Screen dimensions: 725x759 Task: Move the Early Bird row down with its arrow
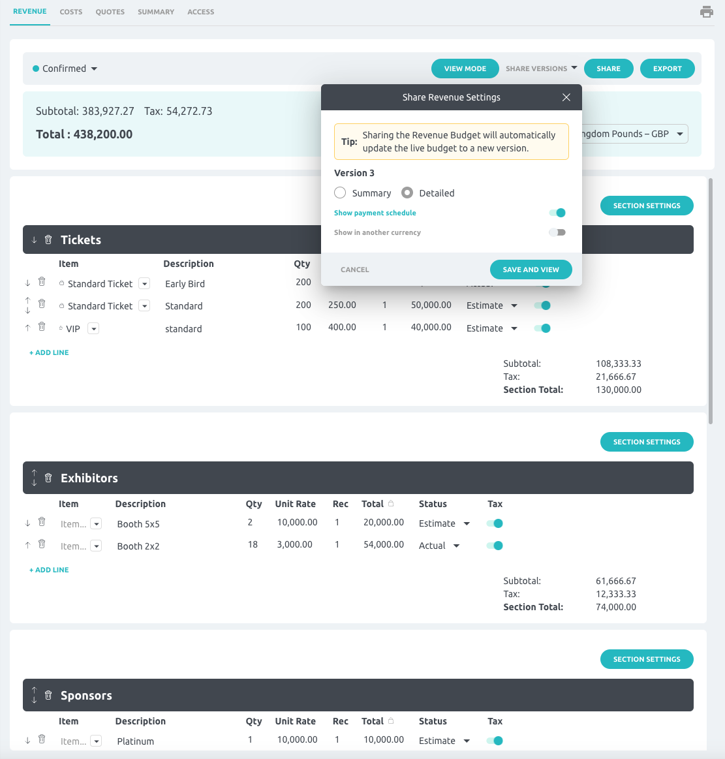pos(27,283)
